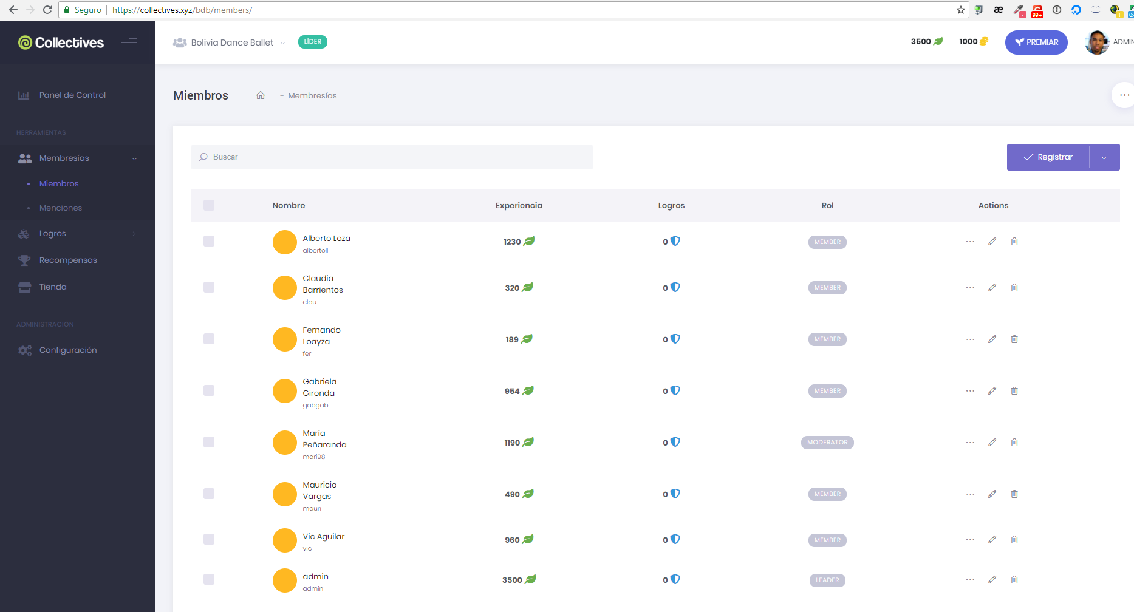Click the PREMIAR button
Image resolution: width=1134 pixels, height=612 pixels.
pyautogui.click(x=1036, y=42)
